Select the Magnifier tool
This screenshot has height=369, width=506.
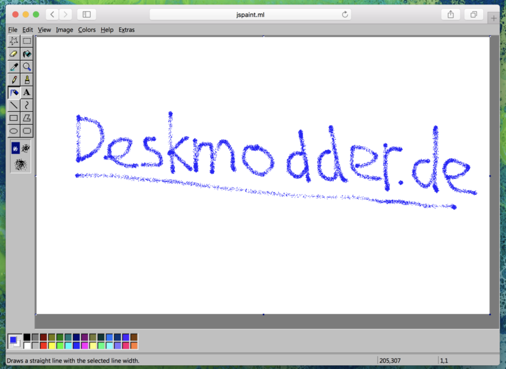(x=27, y=66)
